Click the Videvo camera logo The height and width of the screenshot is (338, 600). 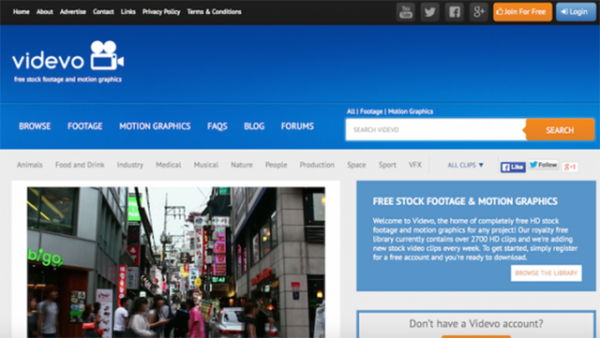point(107,55)
